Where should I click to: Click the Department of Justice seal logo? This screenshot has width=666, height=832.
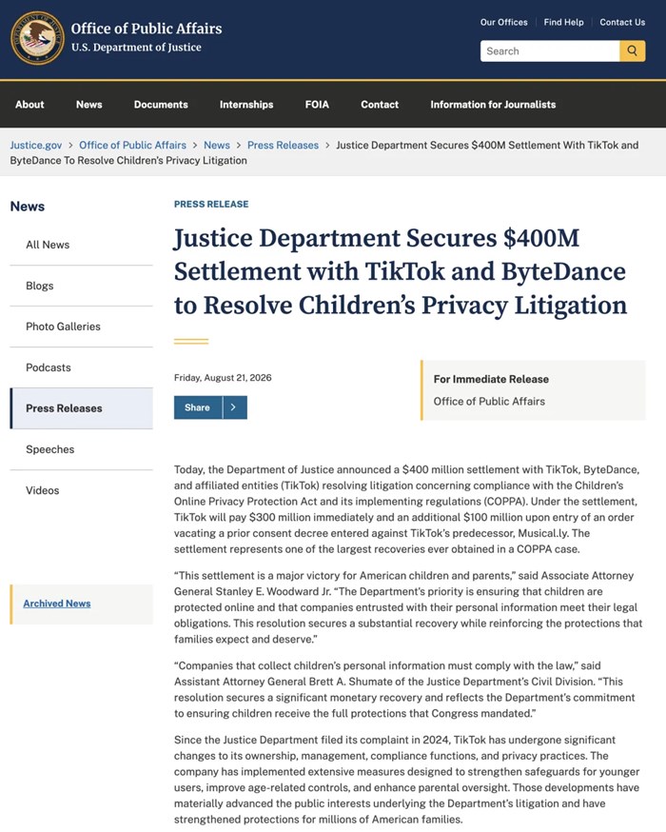point(37,38)
